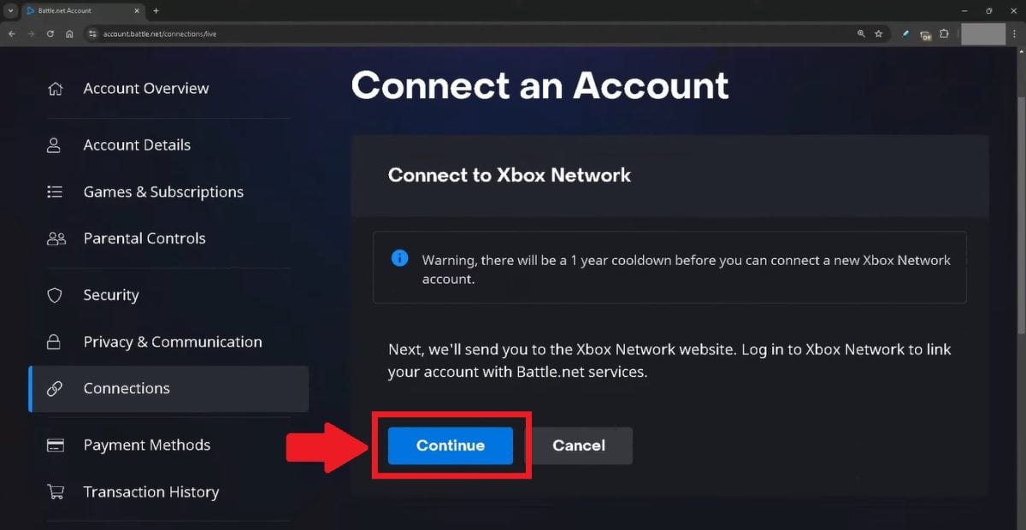Reload the Battle.net page

click(50, 34)
